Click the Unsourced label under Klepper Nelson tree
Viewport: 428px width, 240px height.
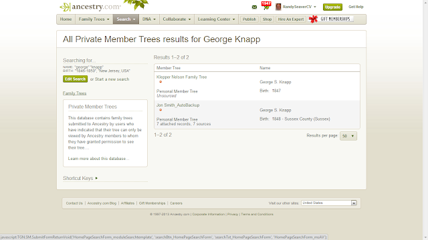[x=167, y=96]
